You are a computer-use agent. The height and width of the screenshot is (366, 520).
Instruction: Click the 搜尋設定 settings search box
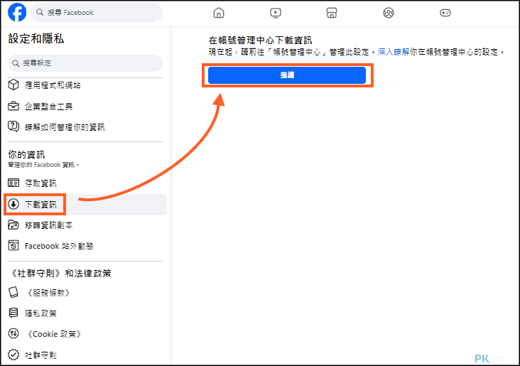pos(85,63)
